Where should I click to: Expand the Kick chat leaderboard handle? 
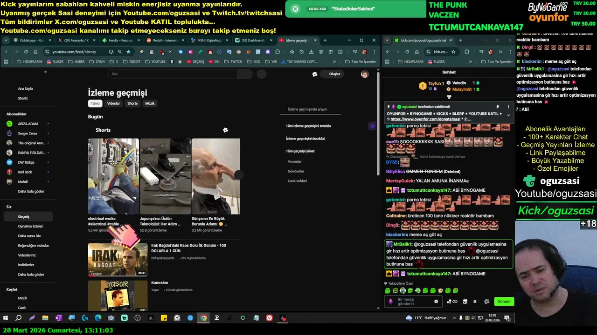point(449,97)
